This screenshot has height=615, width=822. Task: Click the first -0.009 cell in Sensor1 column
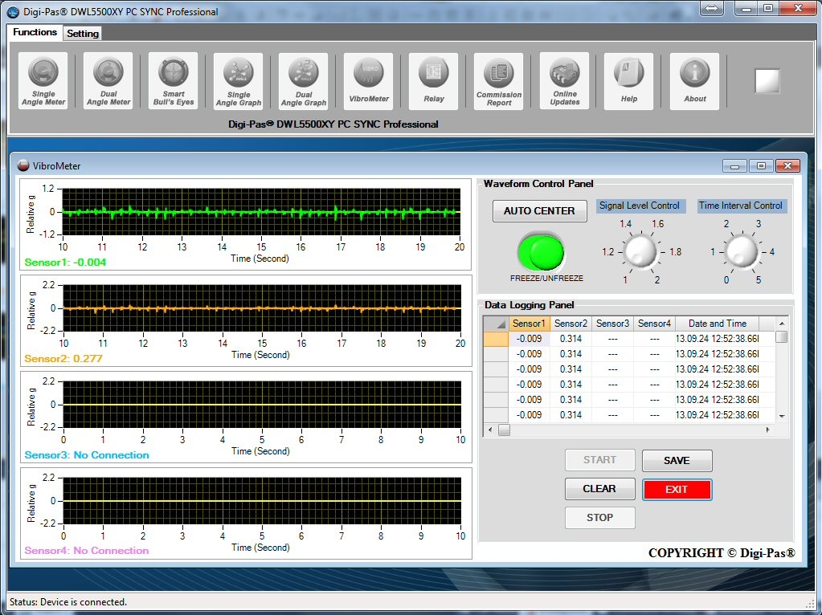(x=529, y=339)
